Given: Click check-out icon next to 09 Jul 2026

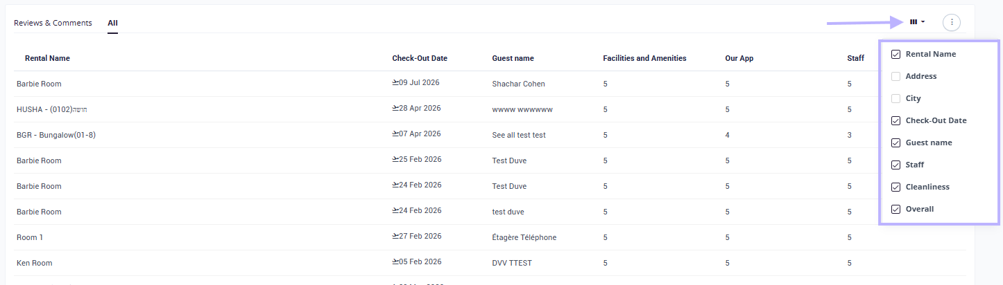Looking at the screenshot, I should click(395, 83).
